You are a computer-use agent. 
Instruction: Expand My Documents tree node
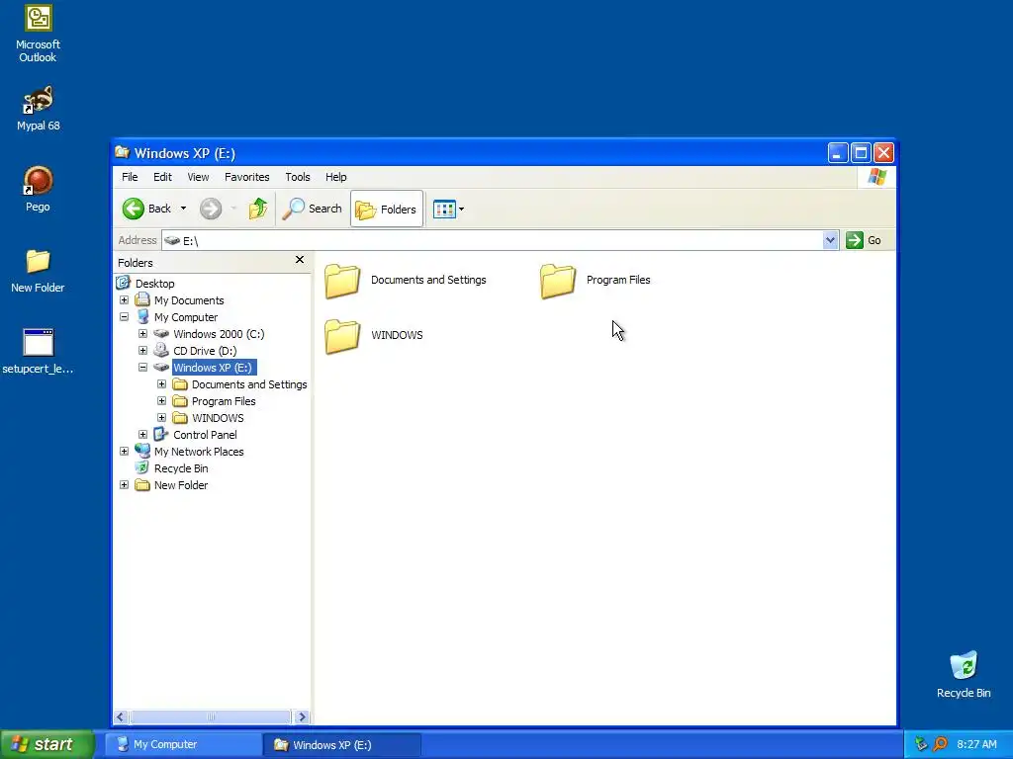pos(124,300)
